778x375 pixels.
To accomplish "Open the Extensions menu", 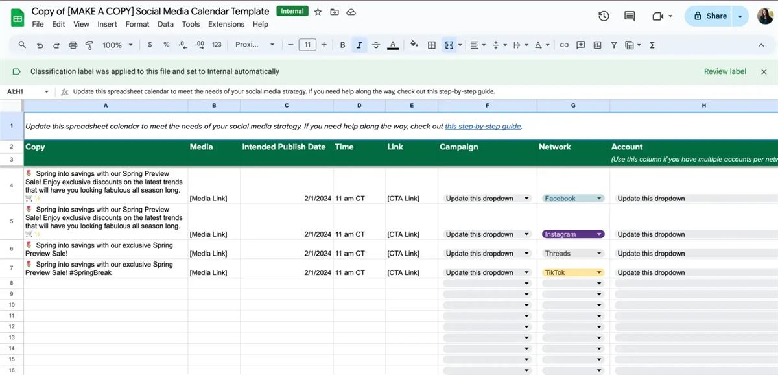I will coord(226,24).
